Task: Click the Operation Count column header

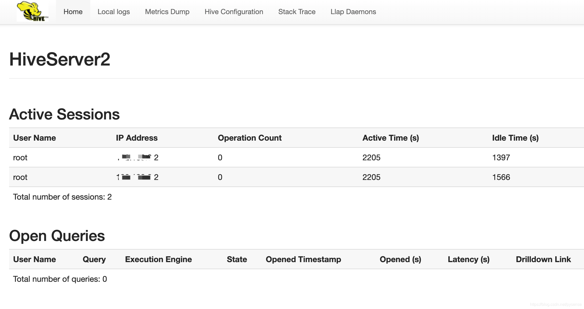Action: (x=250, y=138)
